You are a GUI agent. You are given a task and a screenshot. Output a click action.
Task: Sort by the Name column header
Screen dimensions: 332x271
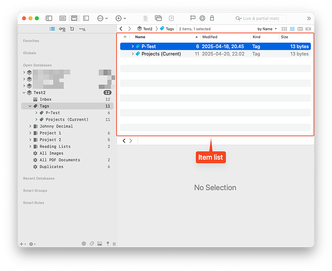[140, 37]
